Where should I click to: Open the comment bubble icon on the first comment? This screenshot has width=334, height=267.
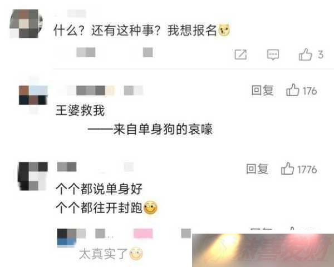273,55
